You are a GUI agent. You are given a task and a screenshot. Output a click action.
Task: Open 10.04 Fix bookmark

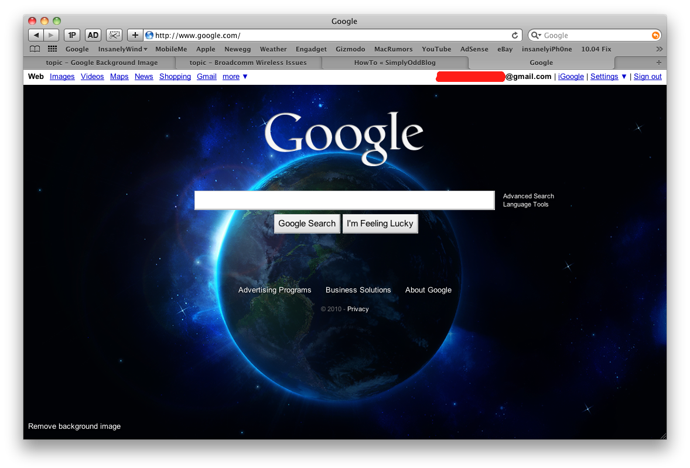[596, 49]
